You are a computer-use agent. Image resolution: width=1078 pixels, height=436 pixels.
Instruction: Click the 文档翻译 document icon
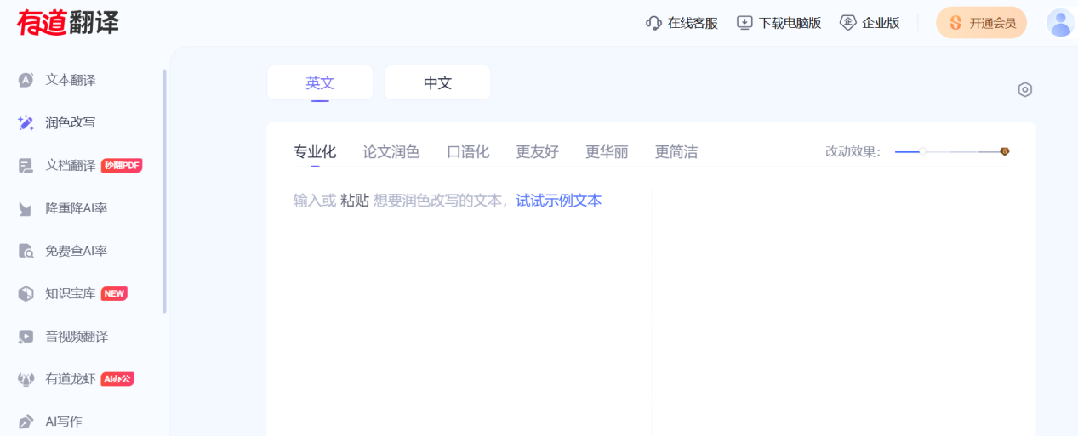pos(26,166)
